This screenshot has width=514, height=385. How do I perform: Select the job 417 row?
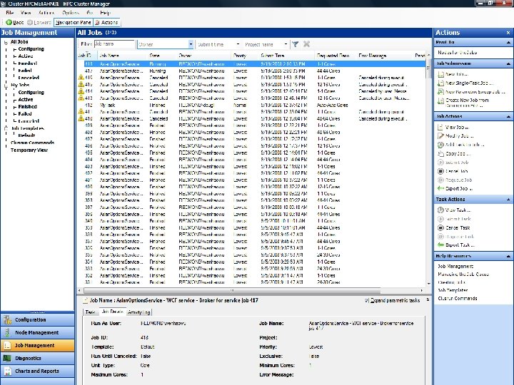tap(251, 71)
